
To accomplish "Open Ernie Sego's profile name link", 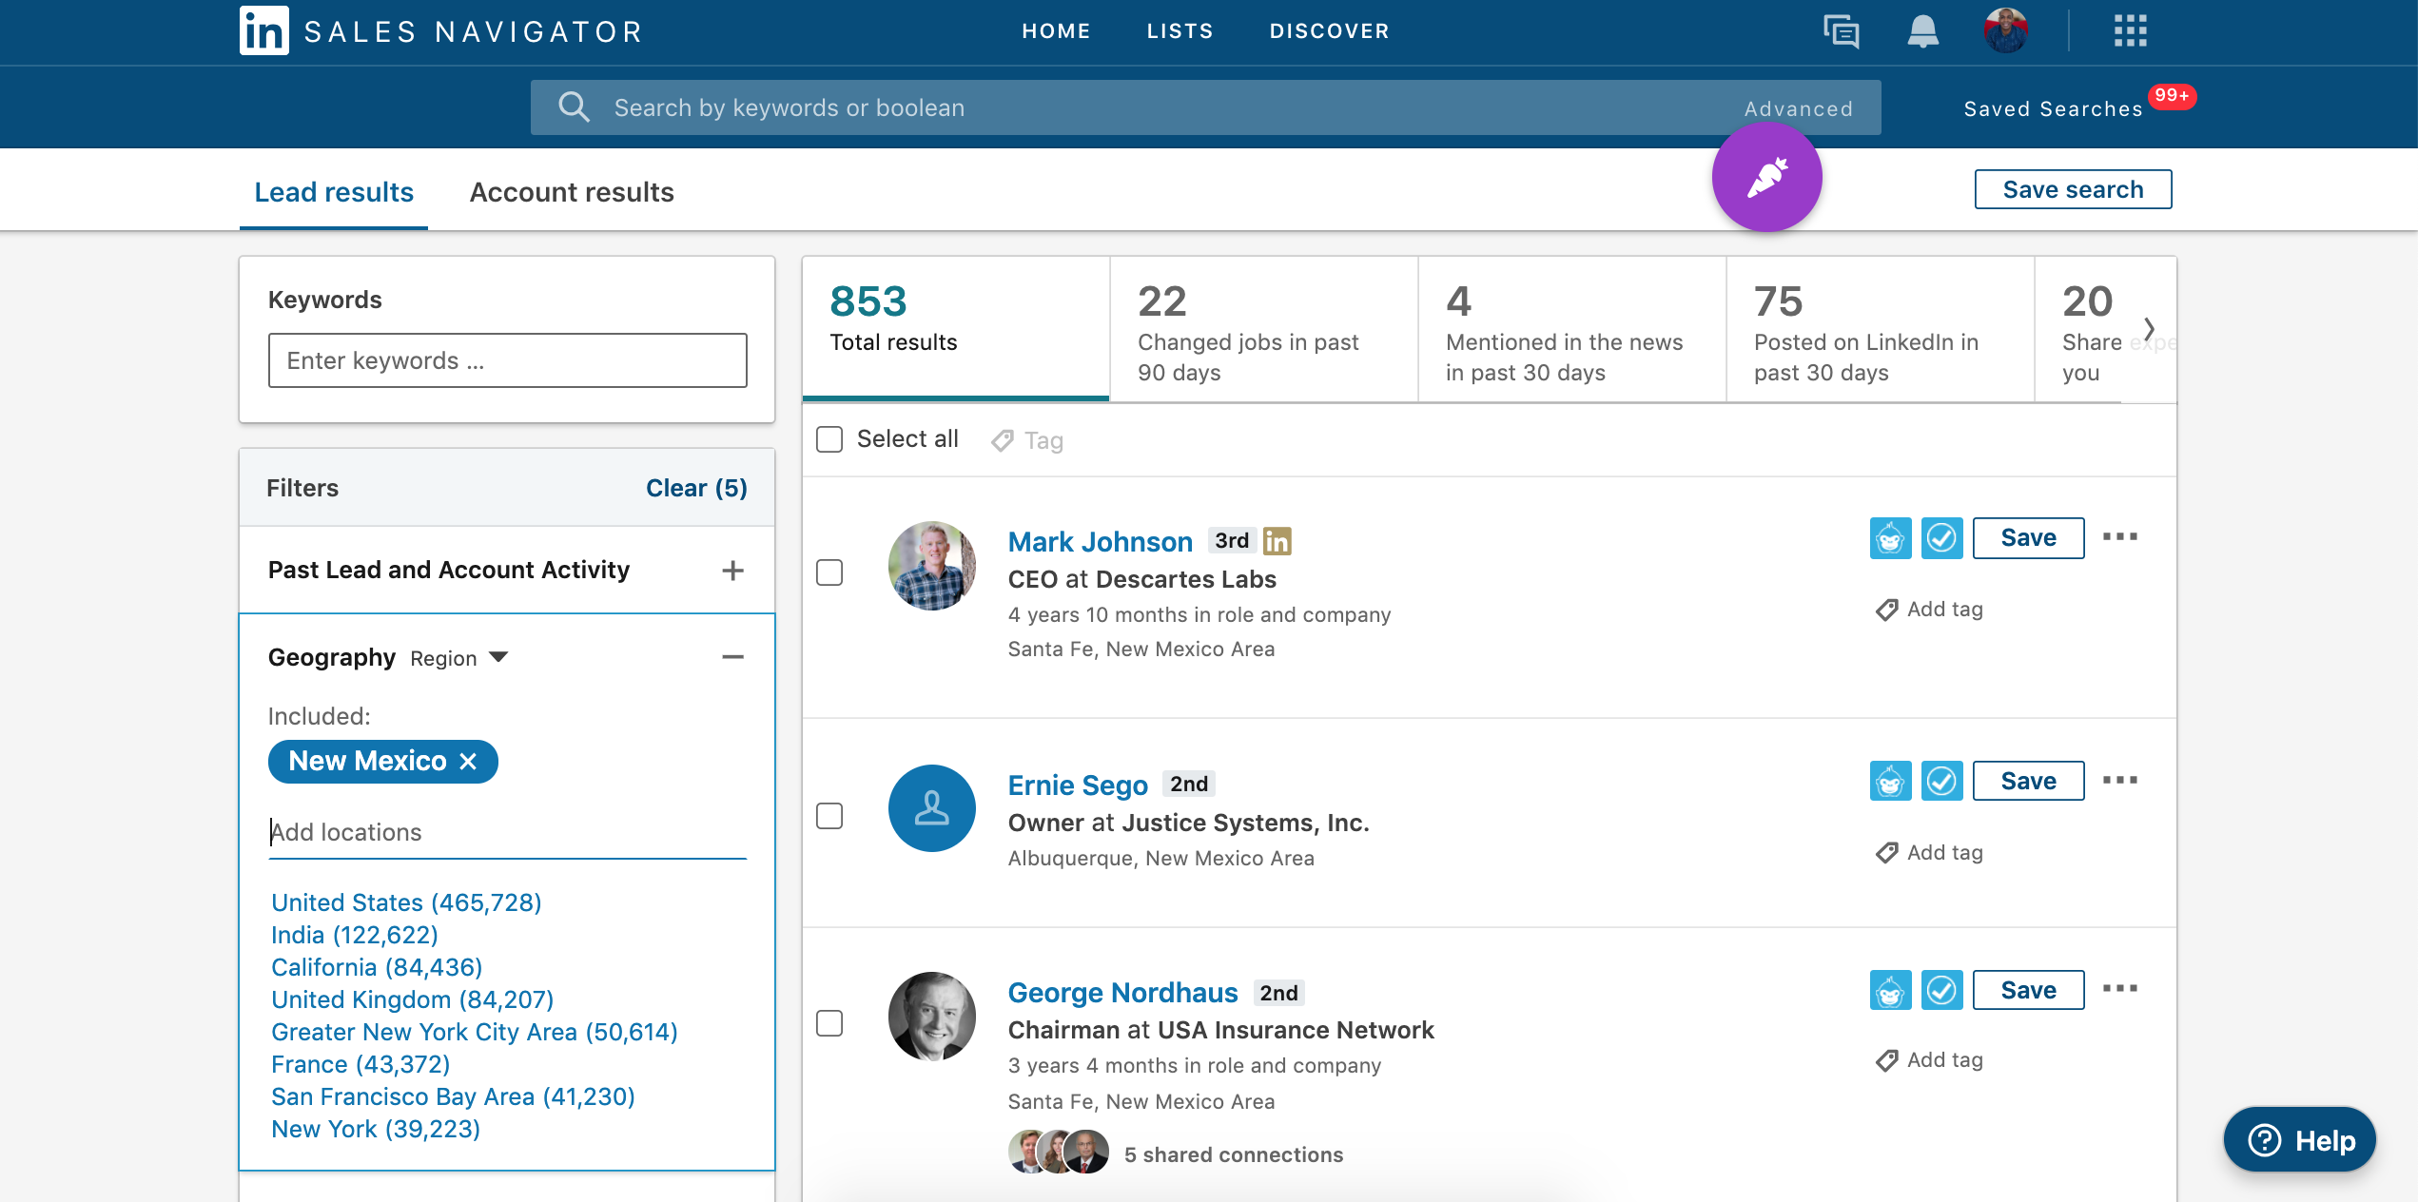I will click(1078, 785).
